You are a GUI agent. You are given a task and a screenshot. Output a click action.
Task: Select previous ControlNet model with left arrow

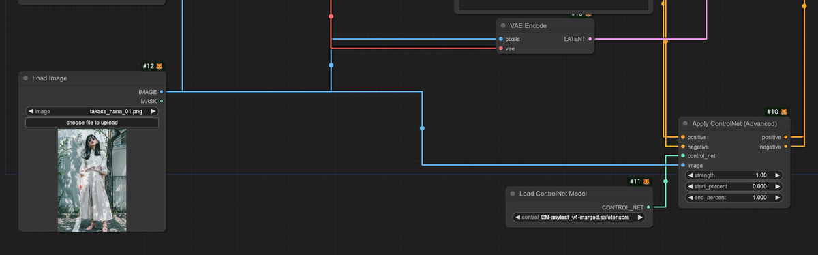(x=517, y=217)
